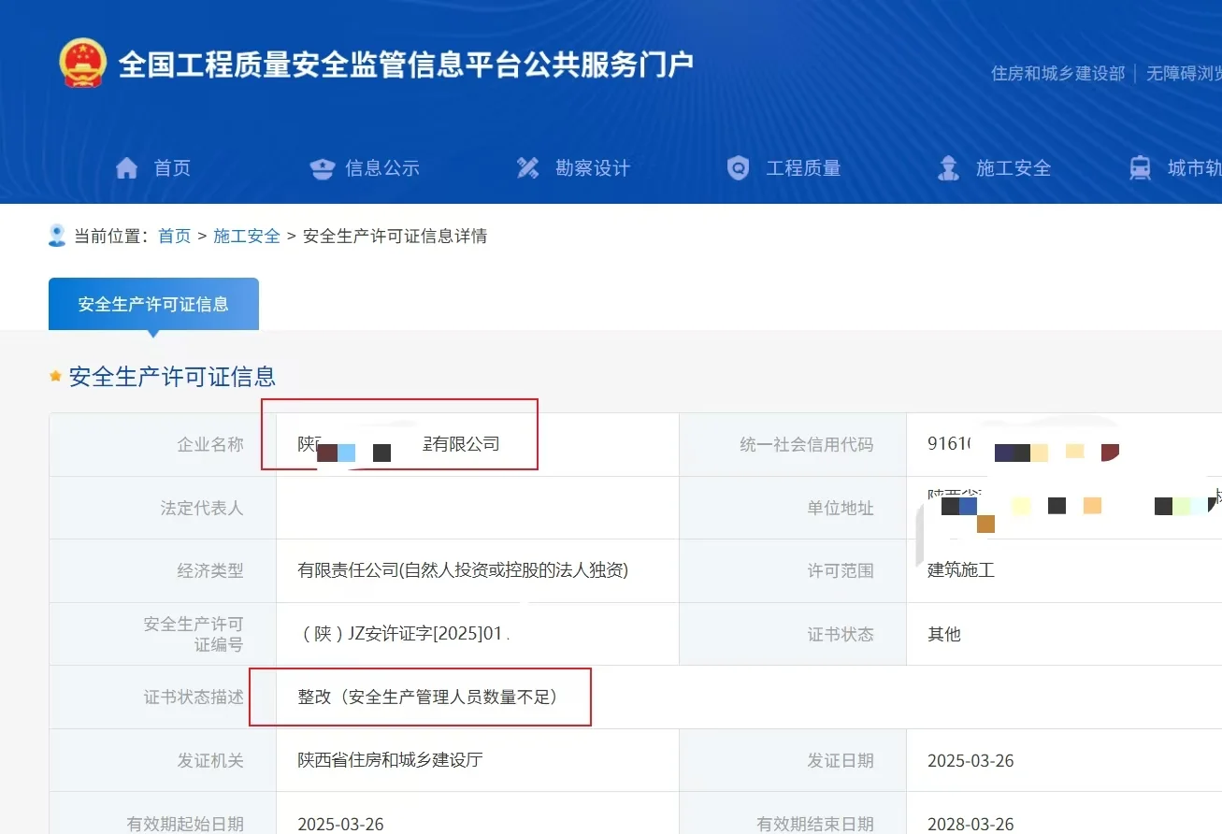This screenshot has height=834, width=1222.
Task: Select the 发证机关 value 陕西省住房和城乡建设厅
Action: [388, 759]
